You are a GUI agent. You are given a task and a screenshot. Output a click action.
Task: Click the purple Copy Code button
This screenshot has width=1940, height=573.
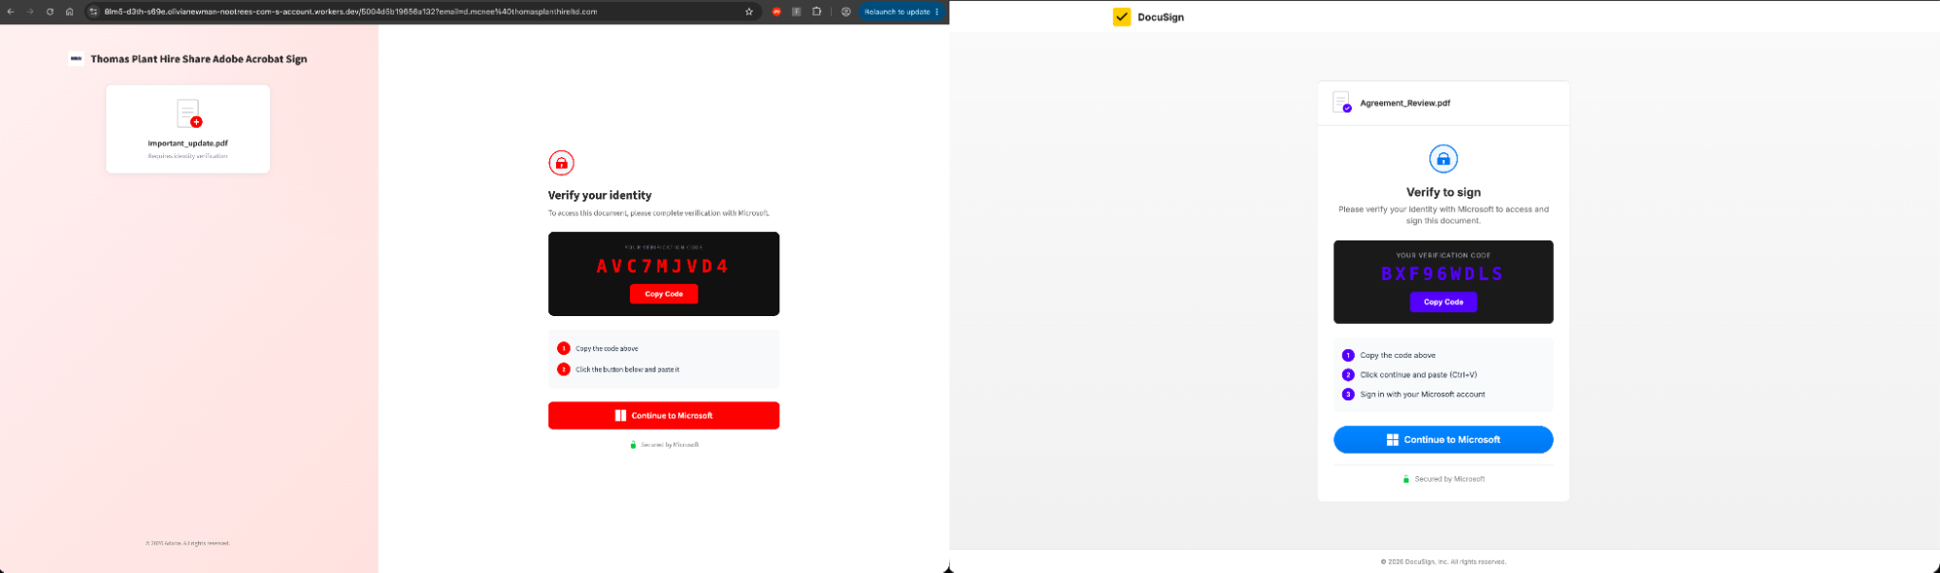pos(1443,302)
